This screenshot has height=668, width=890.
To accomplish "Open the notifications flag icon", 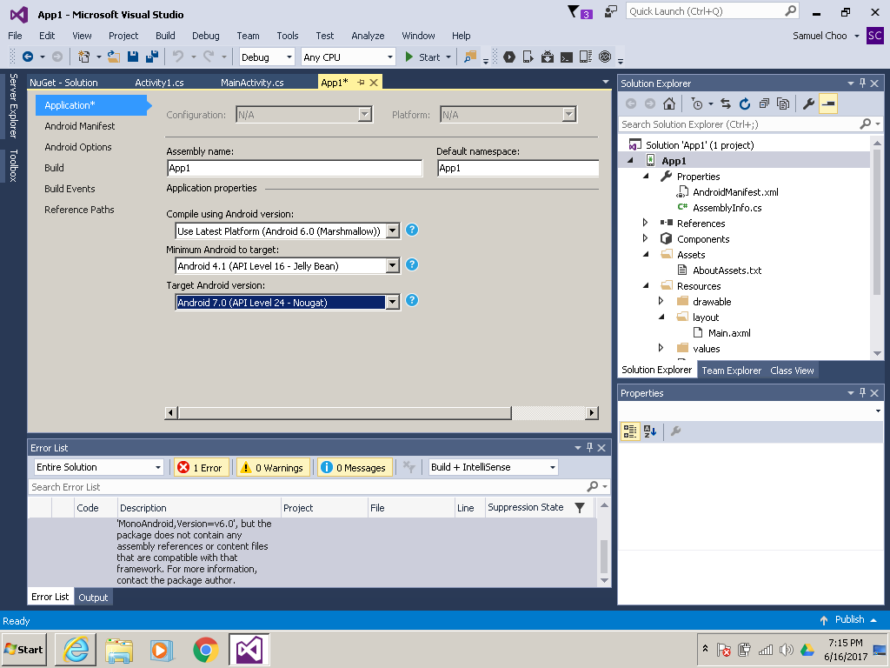I will pyautogui.click(x=580, y=12).
